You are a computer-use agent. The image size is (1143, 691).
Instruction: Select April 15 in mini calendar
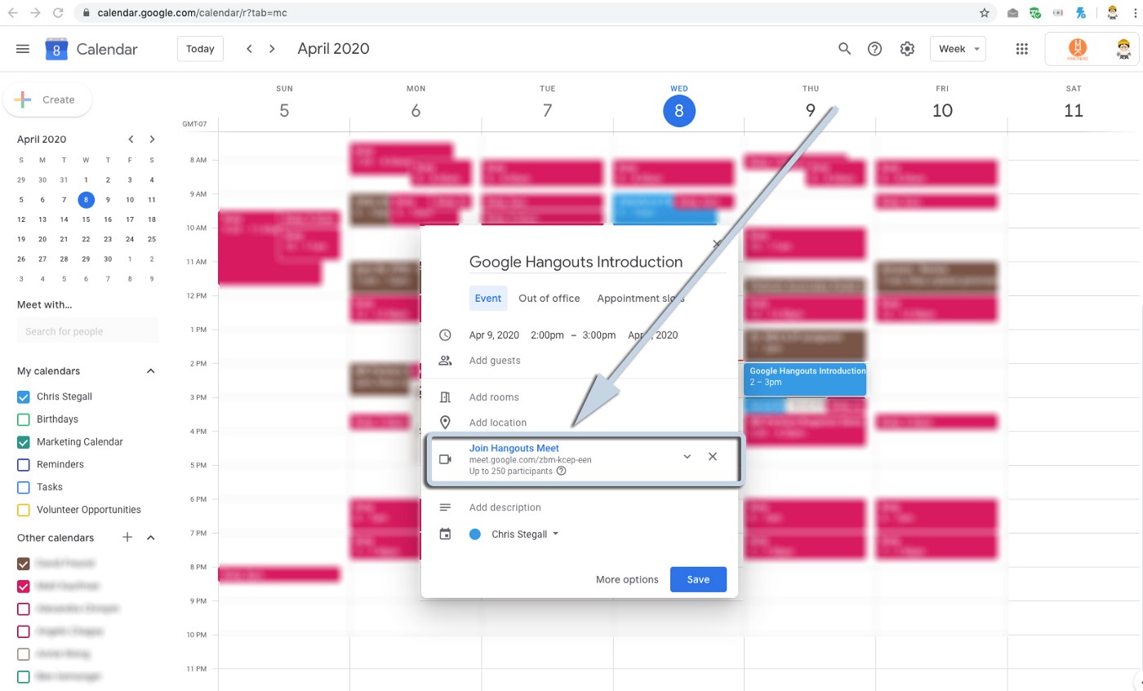click(86, 219)
